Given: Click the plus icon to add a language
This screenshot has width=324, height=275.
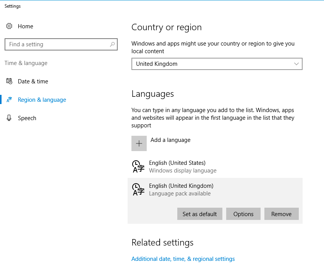Looking at the screenshot, I should (x=139, y=143).
